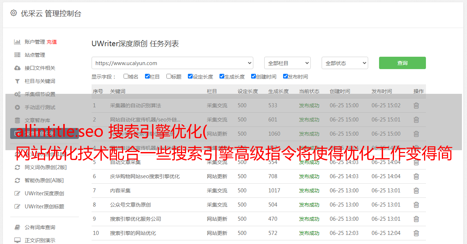Click keyword 搜索引擎优化服务公司

point(136,219)
